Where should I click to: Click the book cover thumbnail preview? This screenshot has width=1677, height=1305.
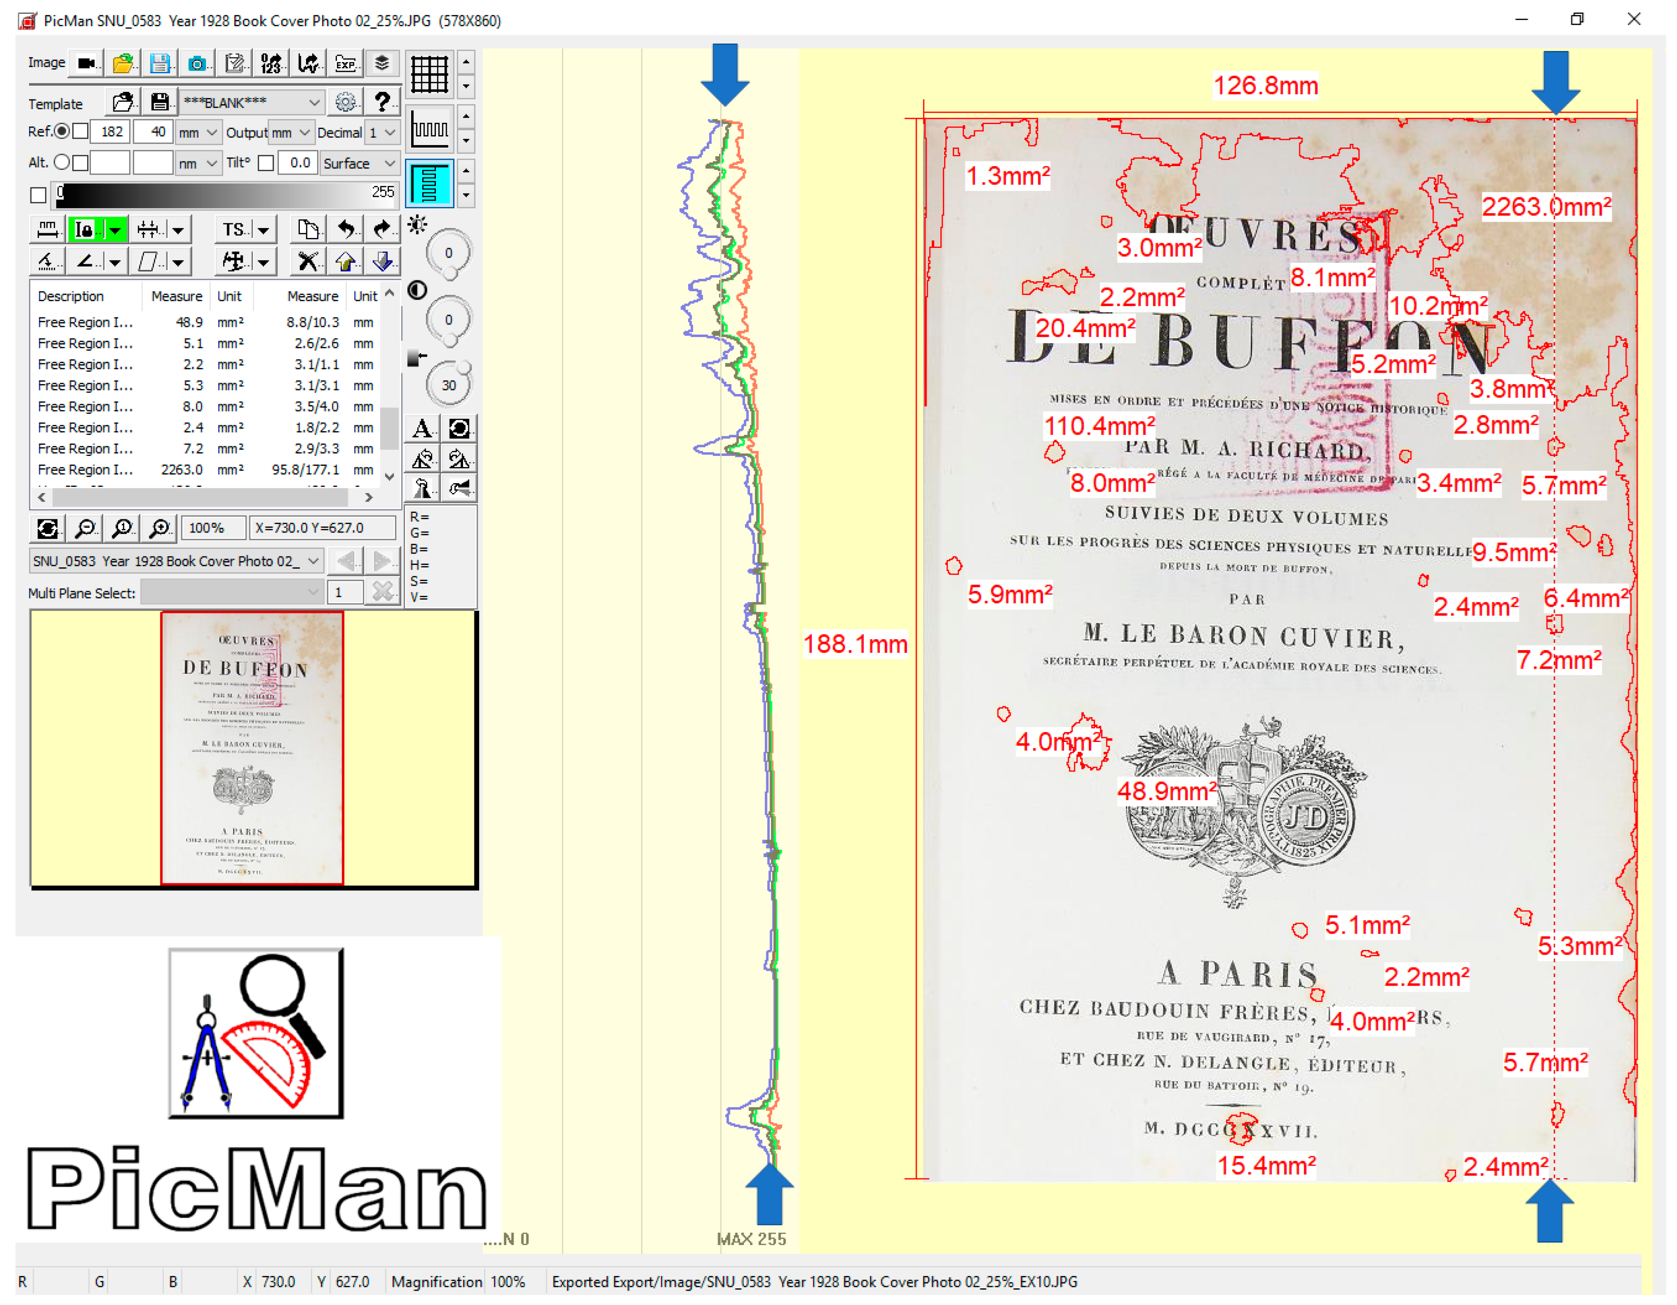tap(252, 748)
